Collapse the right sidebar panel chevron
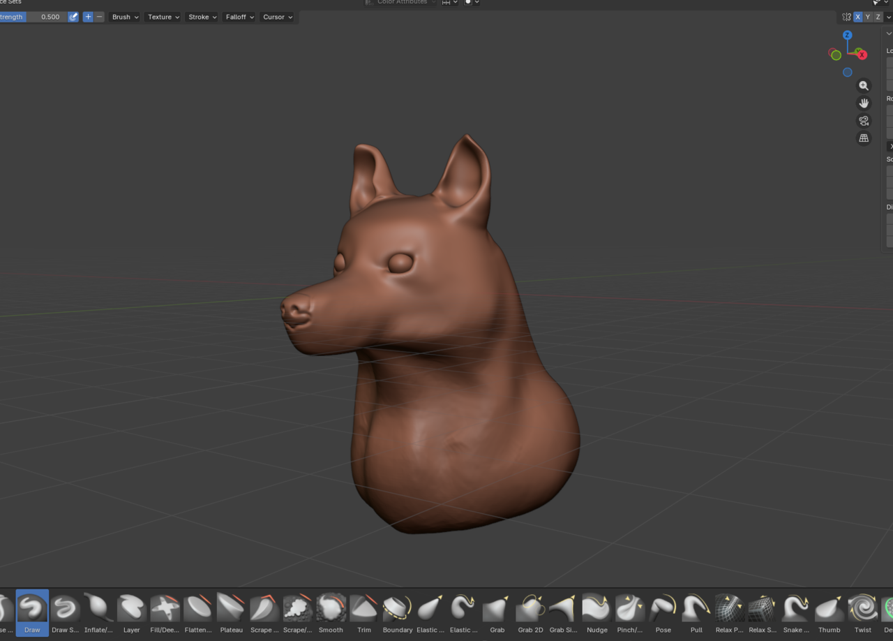This screenshot has width=893, height=641. tap(887, 33)
